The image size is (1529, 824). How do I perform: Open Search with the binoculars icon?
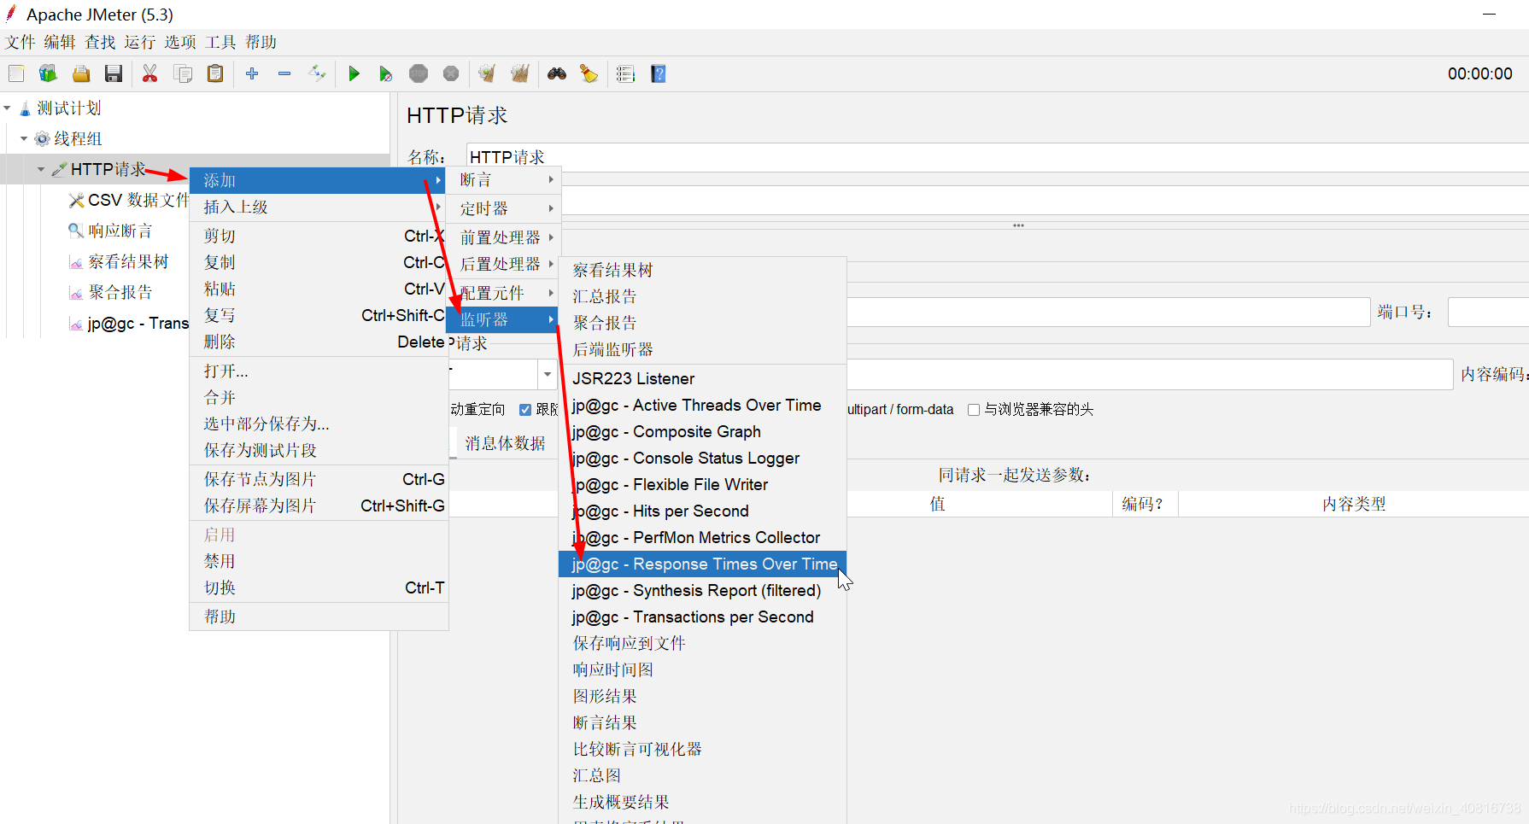pyautogui.click(x=557, y=74)
